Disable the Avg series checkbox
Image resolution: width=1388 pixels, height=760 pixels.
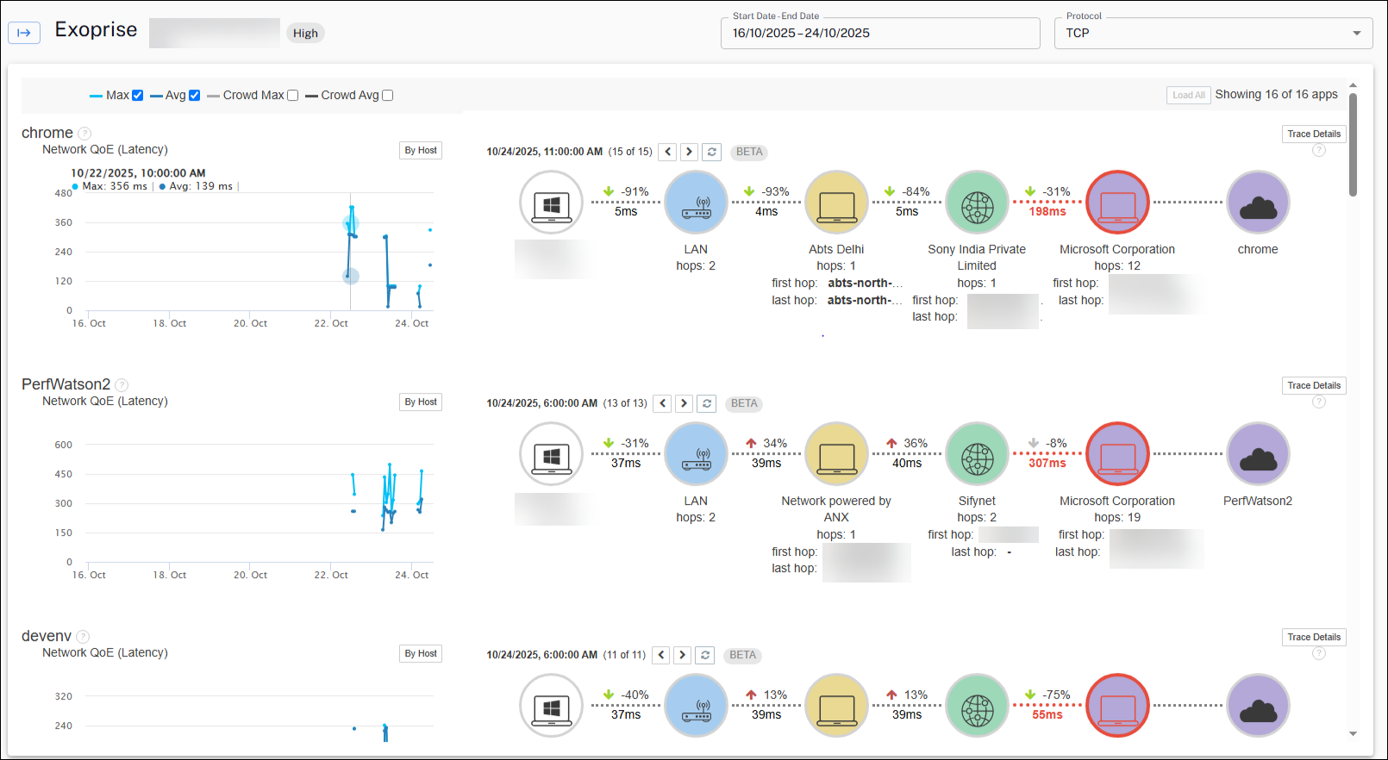click(194, 96)
